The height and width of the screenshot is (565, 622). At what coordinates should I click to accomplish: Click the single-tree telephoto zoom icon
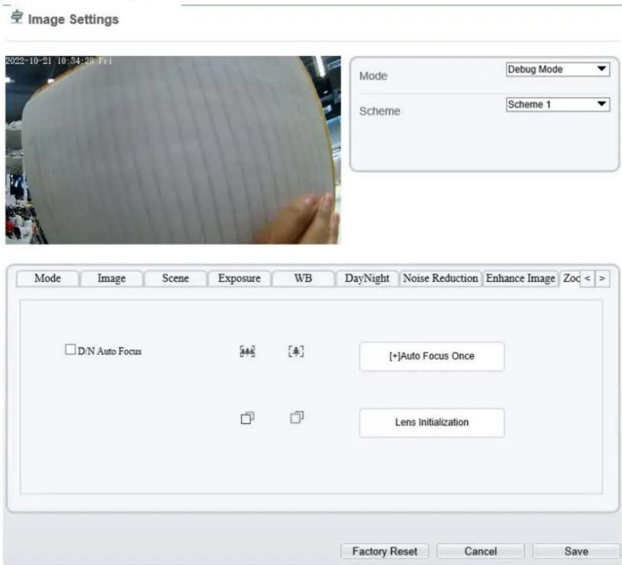click(296, 351)
